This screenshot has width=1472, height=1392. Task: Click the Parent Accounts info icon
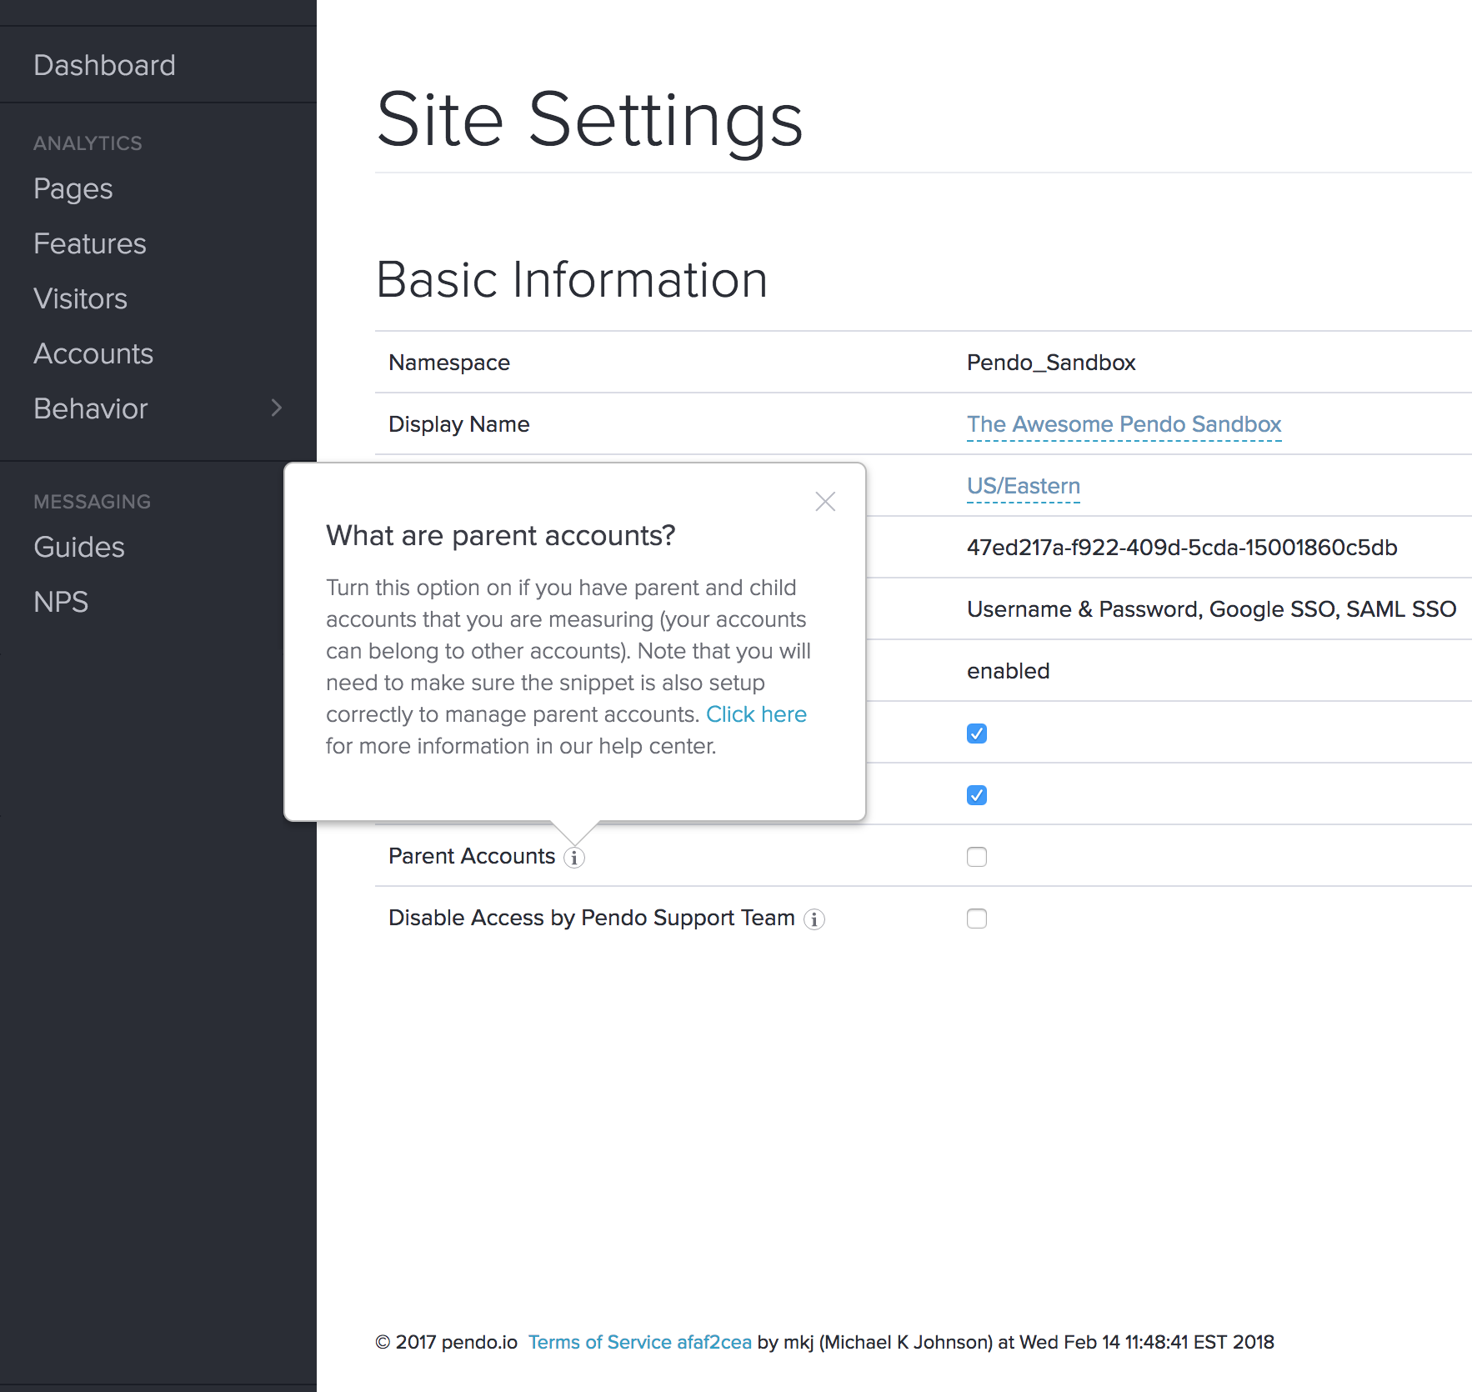click(574, 858)
